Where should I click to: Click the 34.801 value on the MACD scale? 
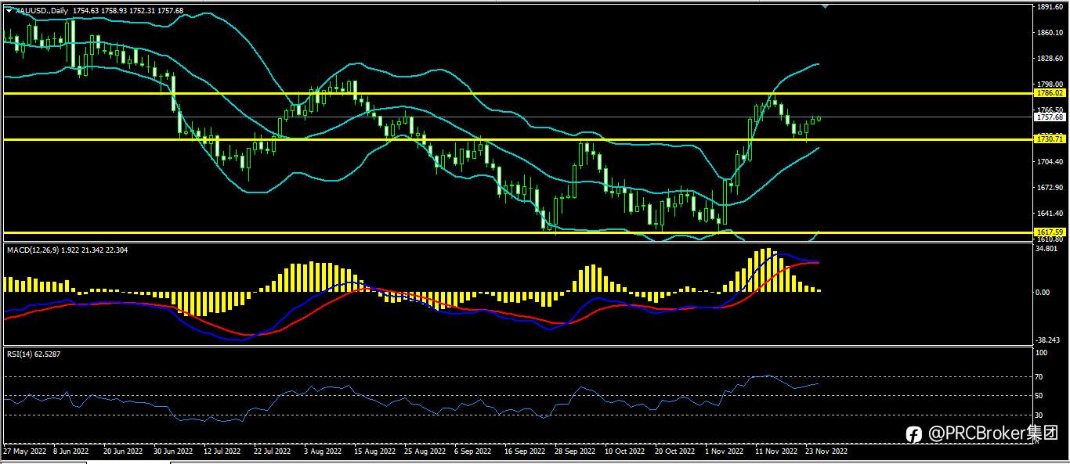click(x=1047, y=249)
